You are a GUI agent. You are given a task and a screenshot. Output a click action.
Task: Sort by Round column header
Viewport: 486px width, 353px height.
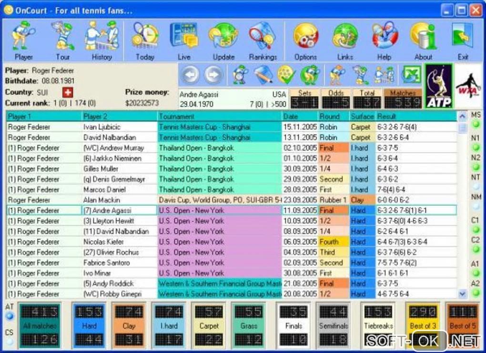[x=334, y=117]
